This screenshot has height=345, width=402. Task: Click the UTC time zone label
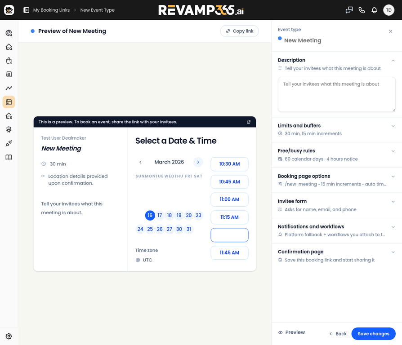tap(147, 260)
